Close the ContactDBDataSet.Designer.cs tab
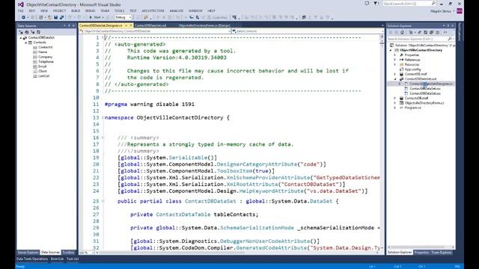 click(131, 25)
